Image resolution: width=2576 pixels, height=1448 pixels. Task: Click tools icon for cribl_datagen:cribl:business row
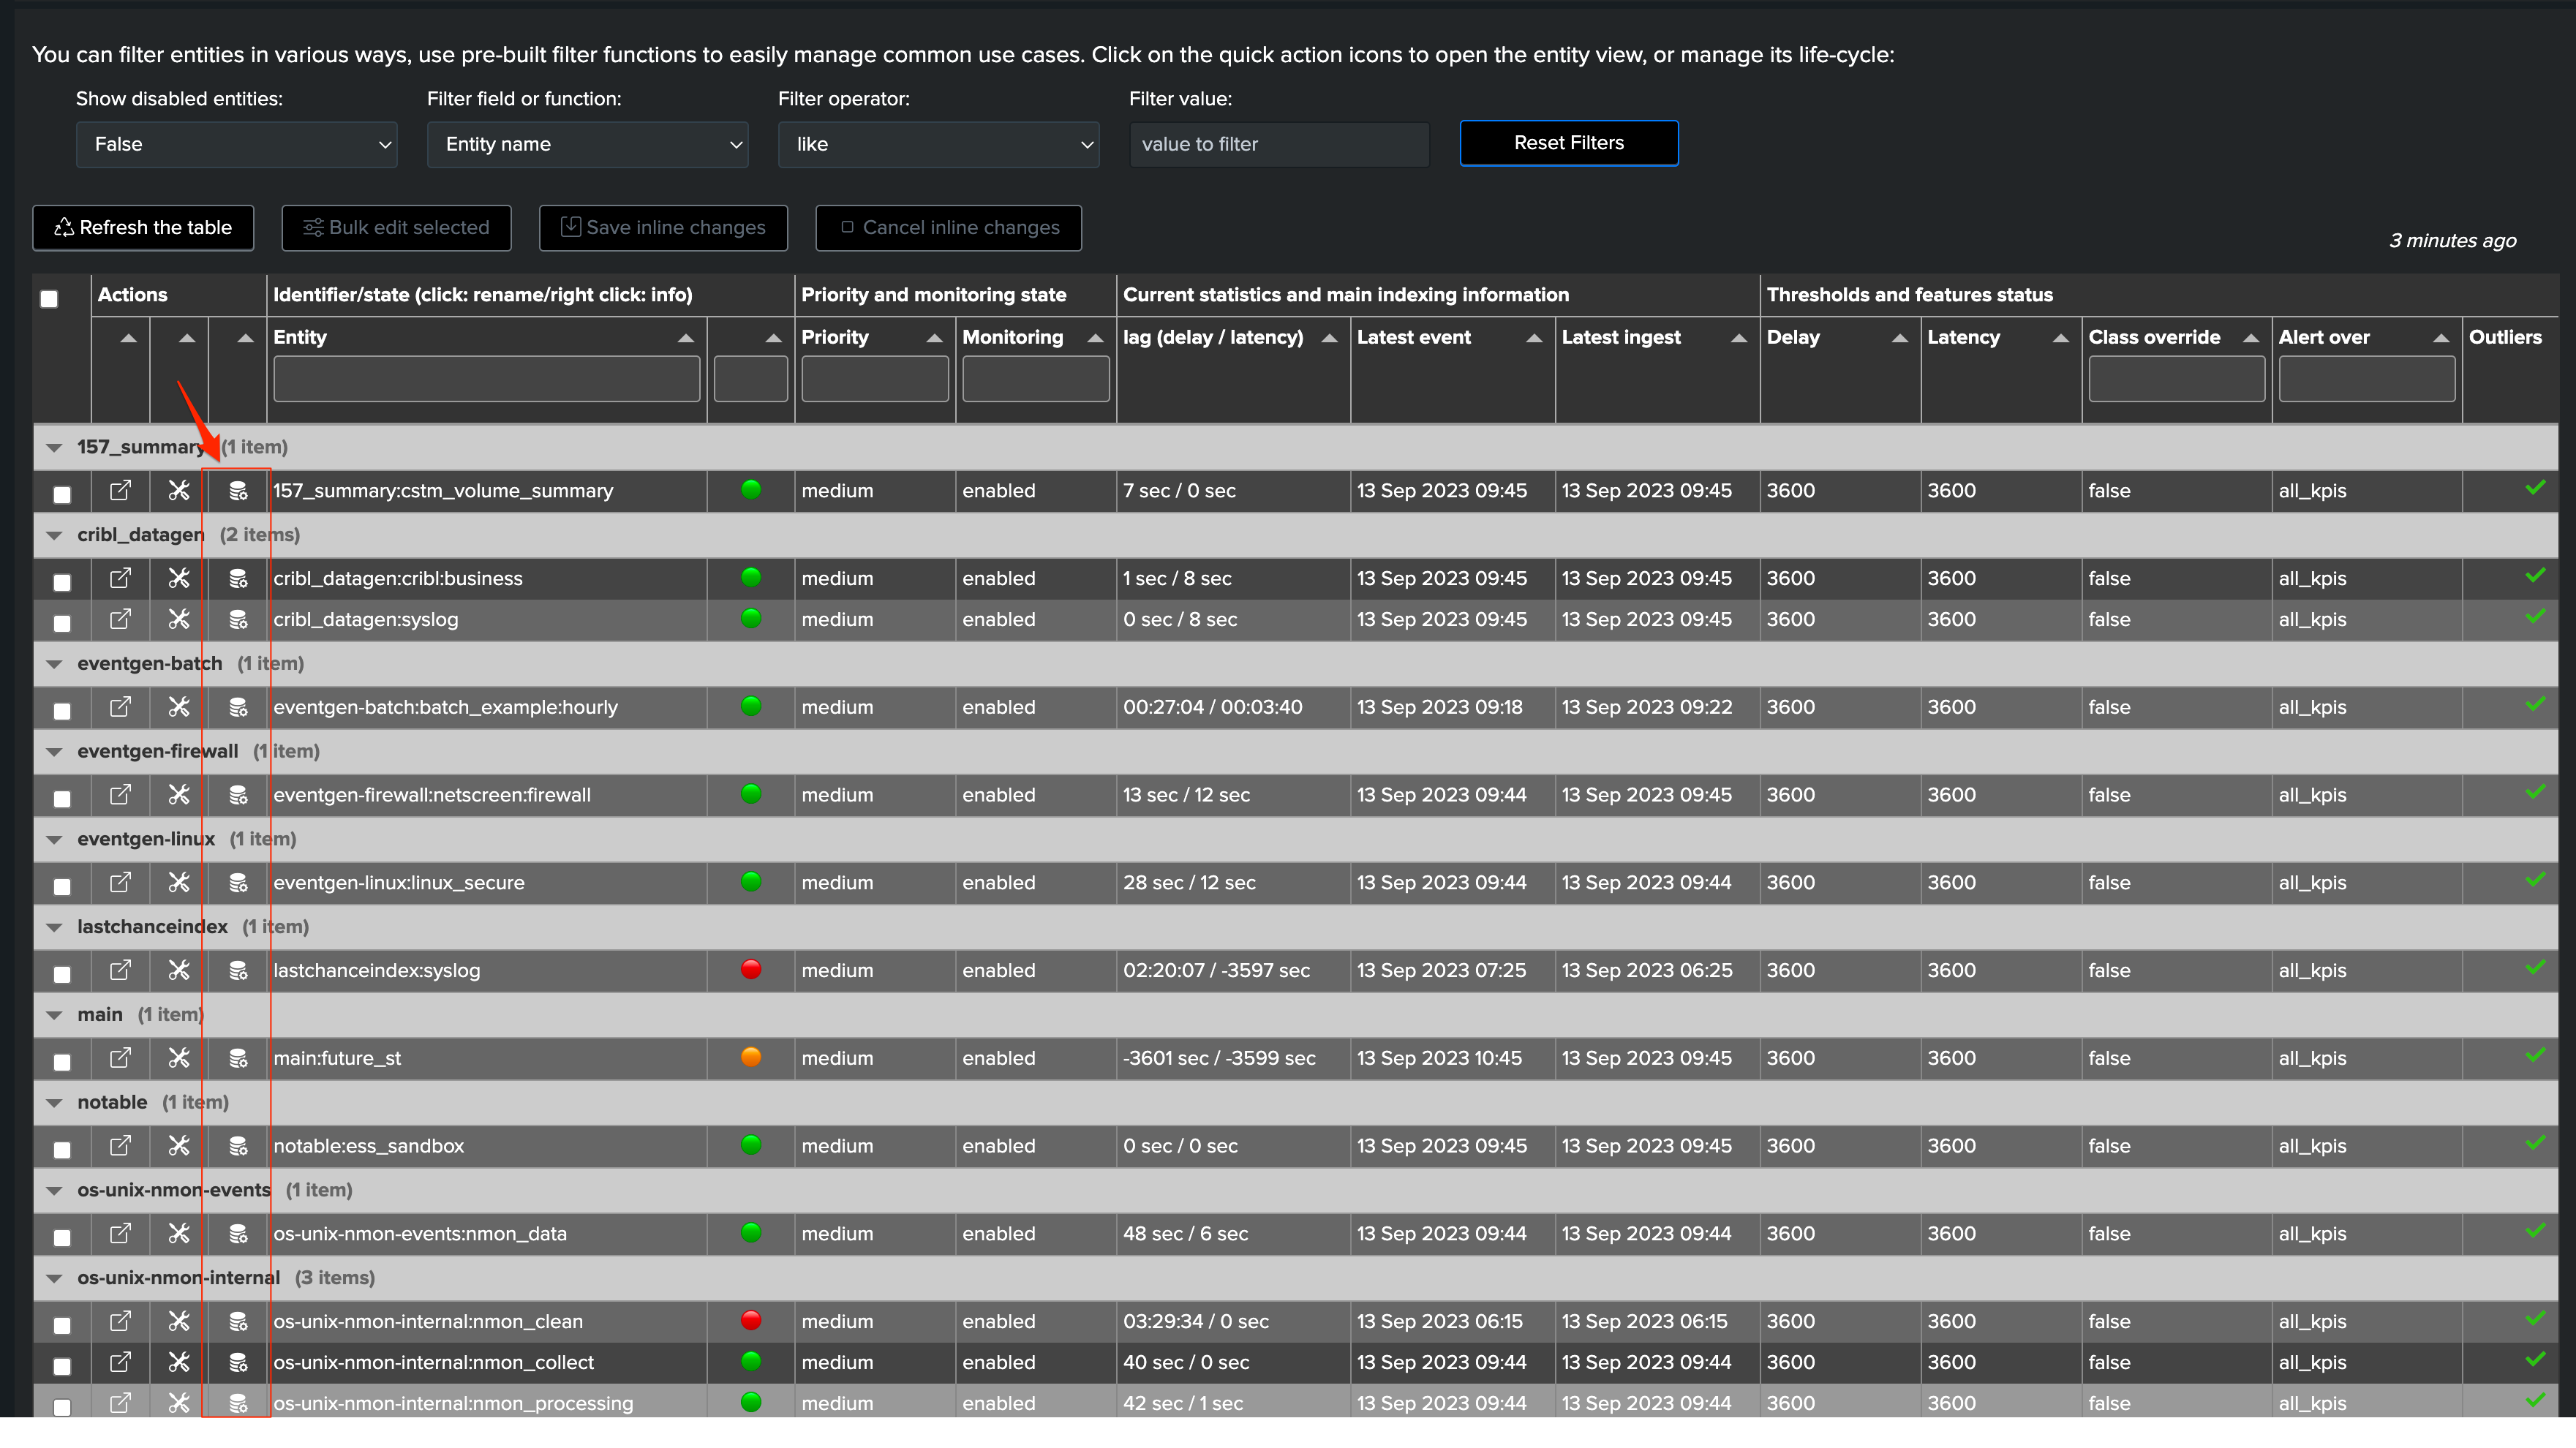179,578
